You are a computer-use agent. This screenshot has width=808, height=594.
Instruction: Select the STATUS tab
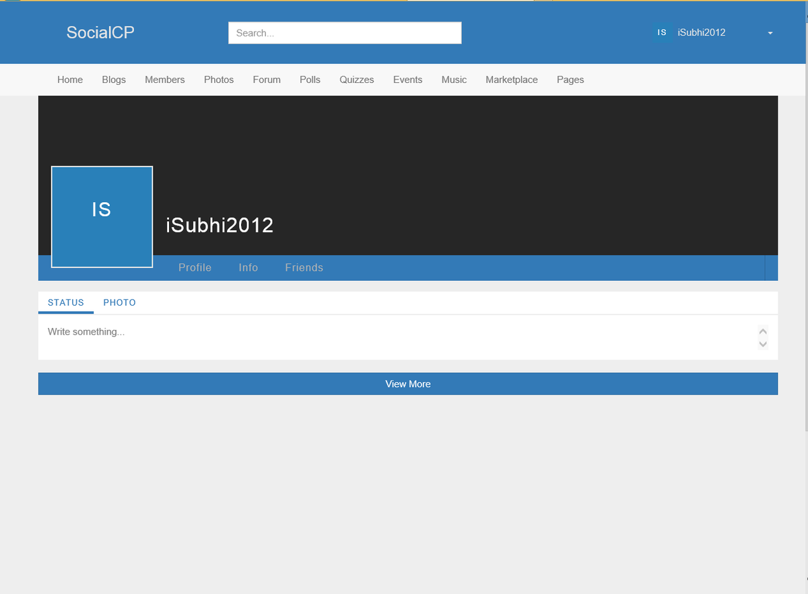coord(65,302)
